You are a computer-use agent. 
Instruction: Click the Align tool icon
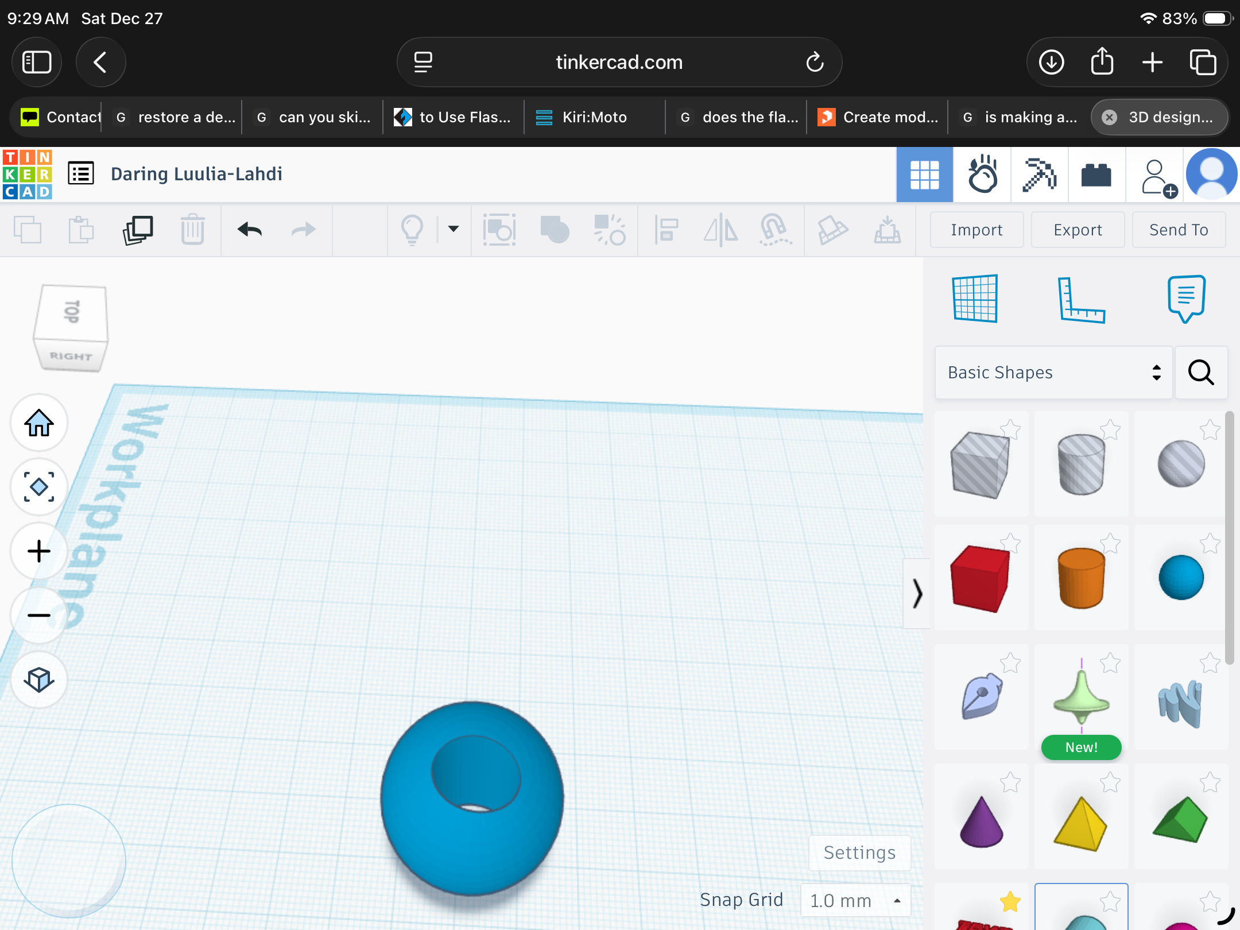click(x=666, y=230)
